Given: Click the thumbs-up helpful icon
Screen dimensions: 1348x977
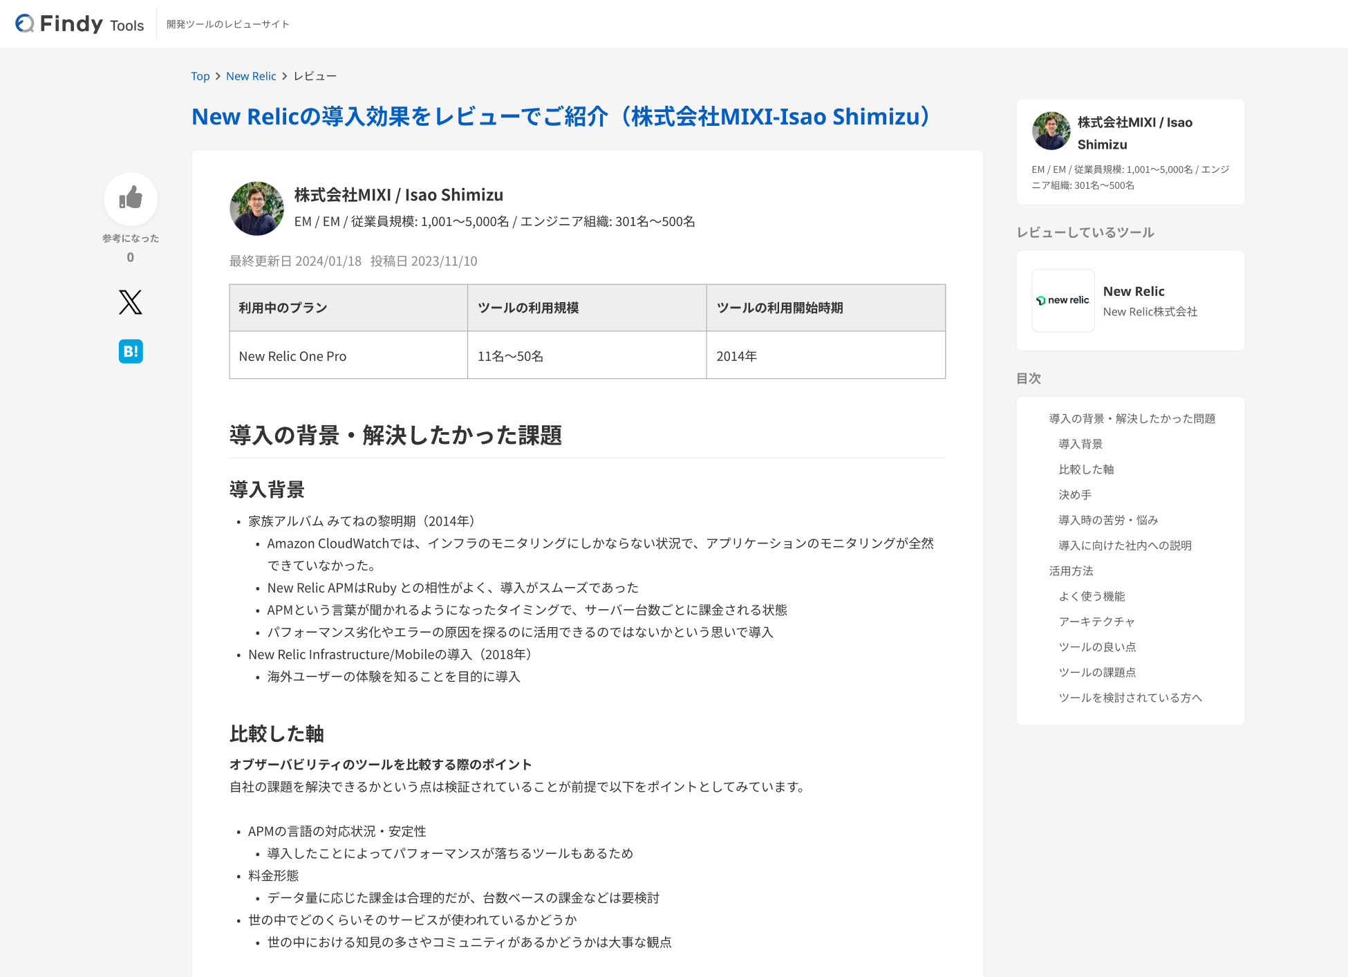Looking at the screenshot, I should click(x=131, y=198).
